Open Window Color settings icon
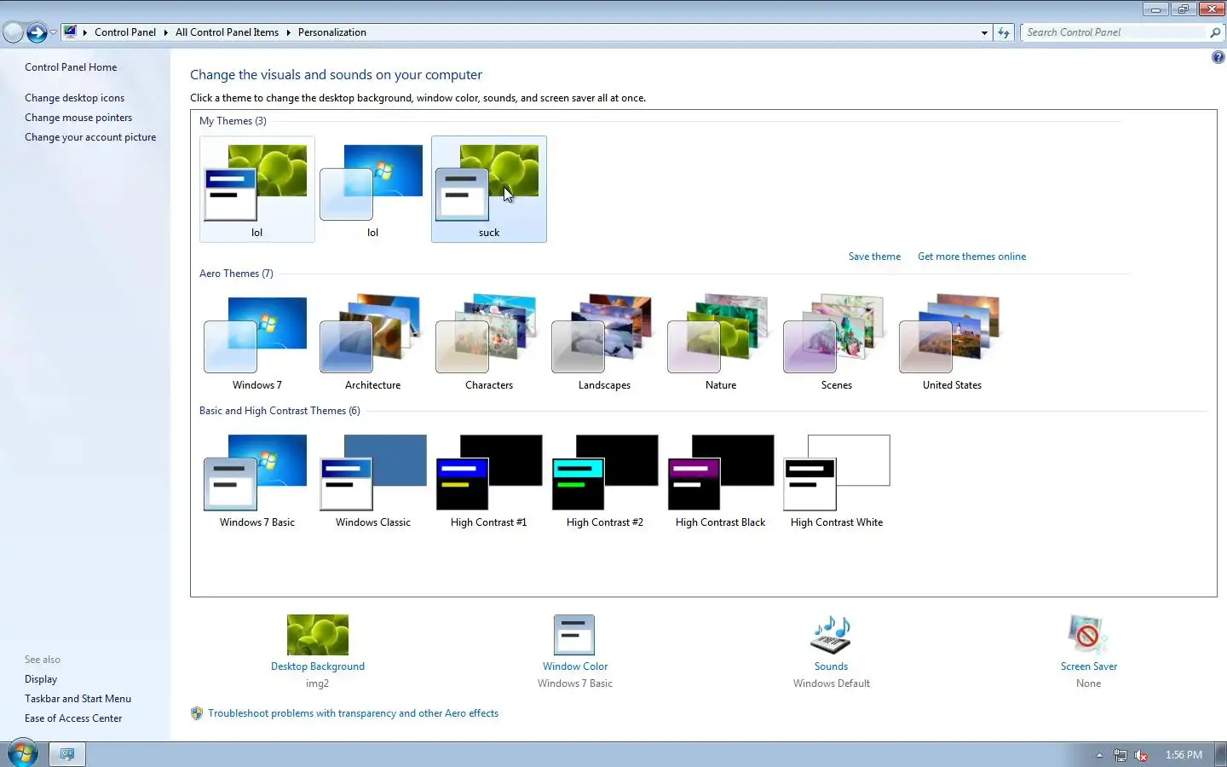Viewport: 1227px width, 767px height. pyautogui.click(x=574, y=635)
